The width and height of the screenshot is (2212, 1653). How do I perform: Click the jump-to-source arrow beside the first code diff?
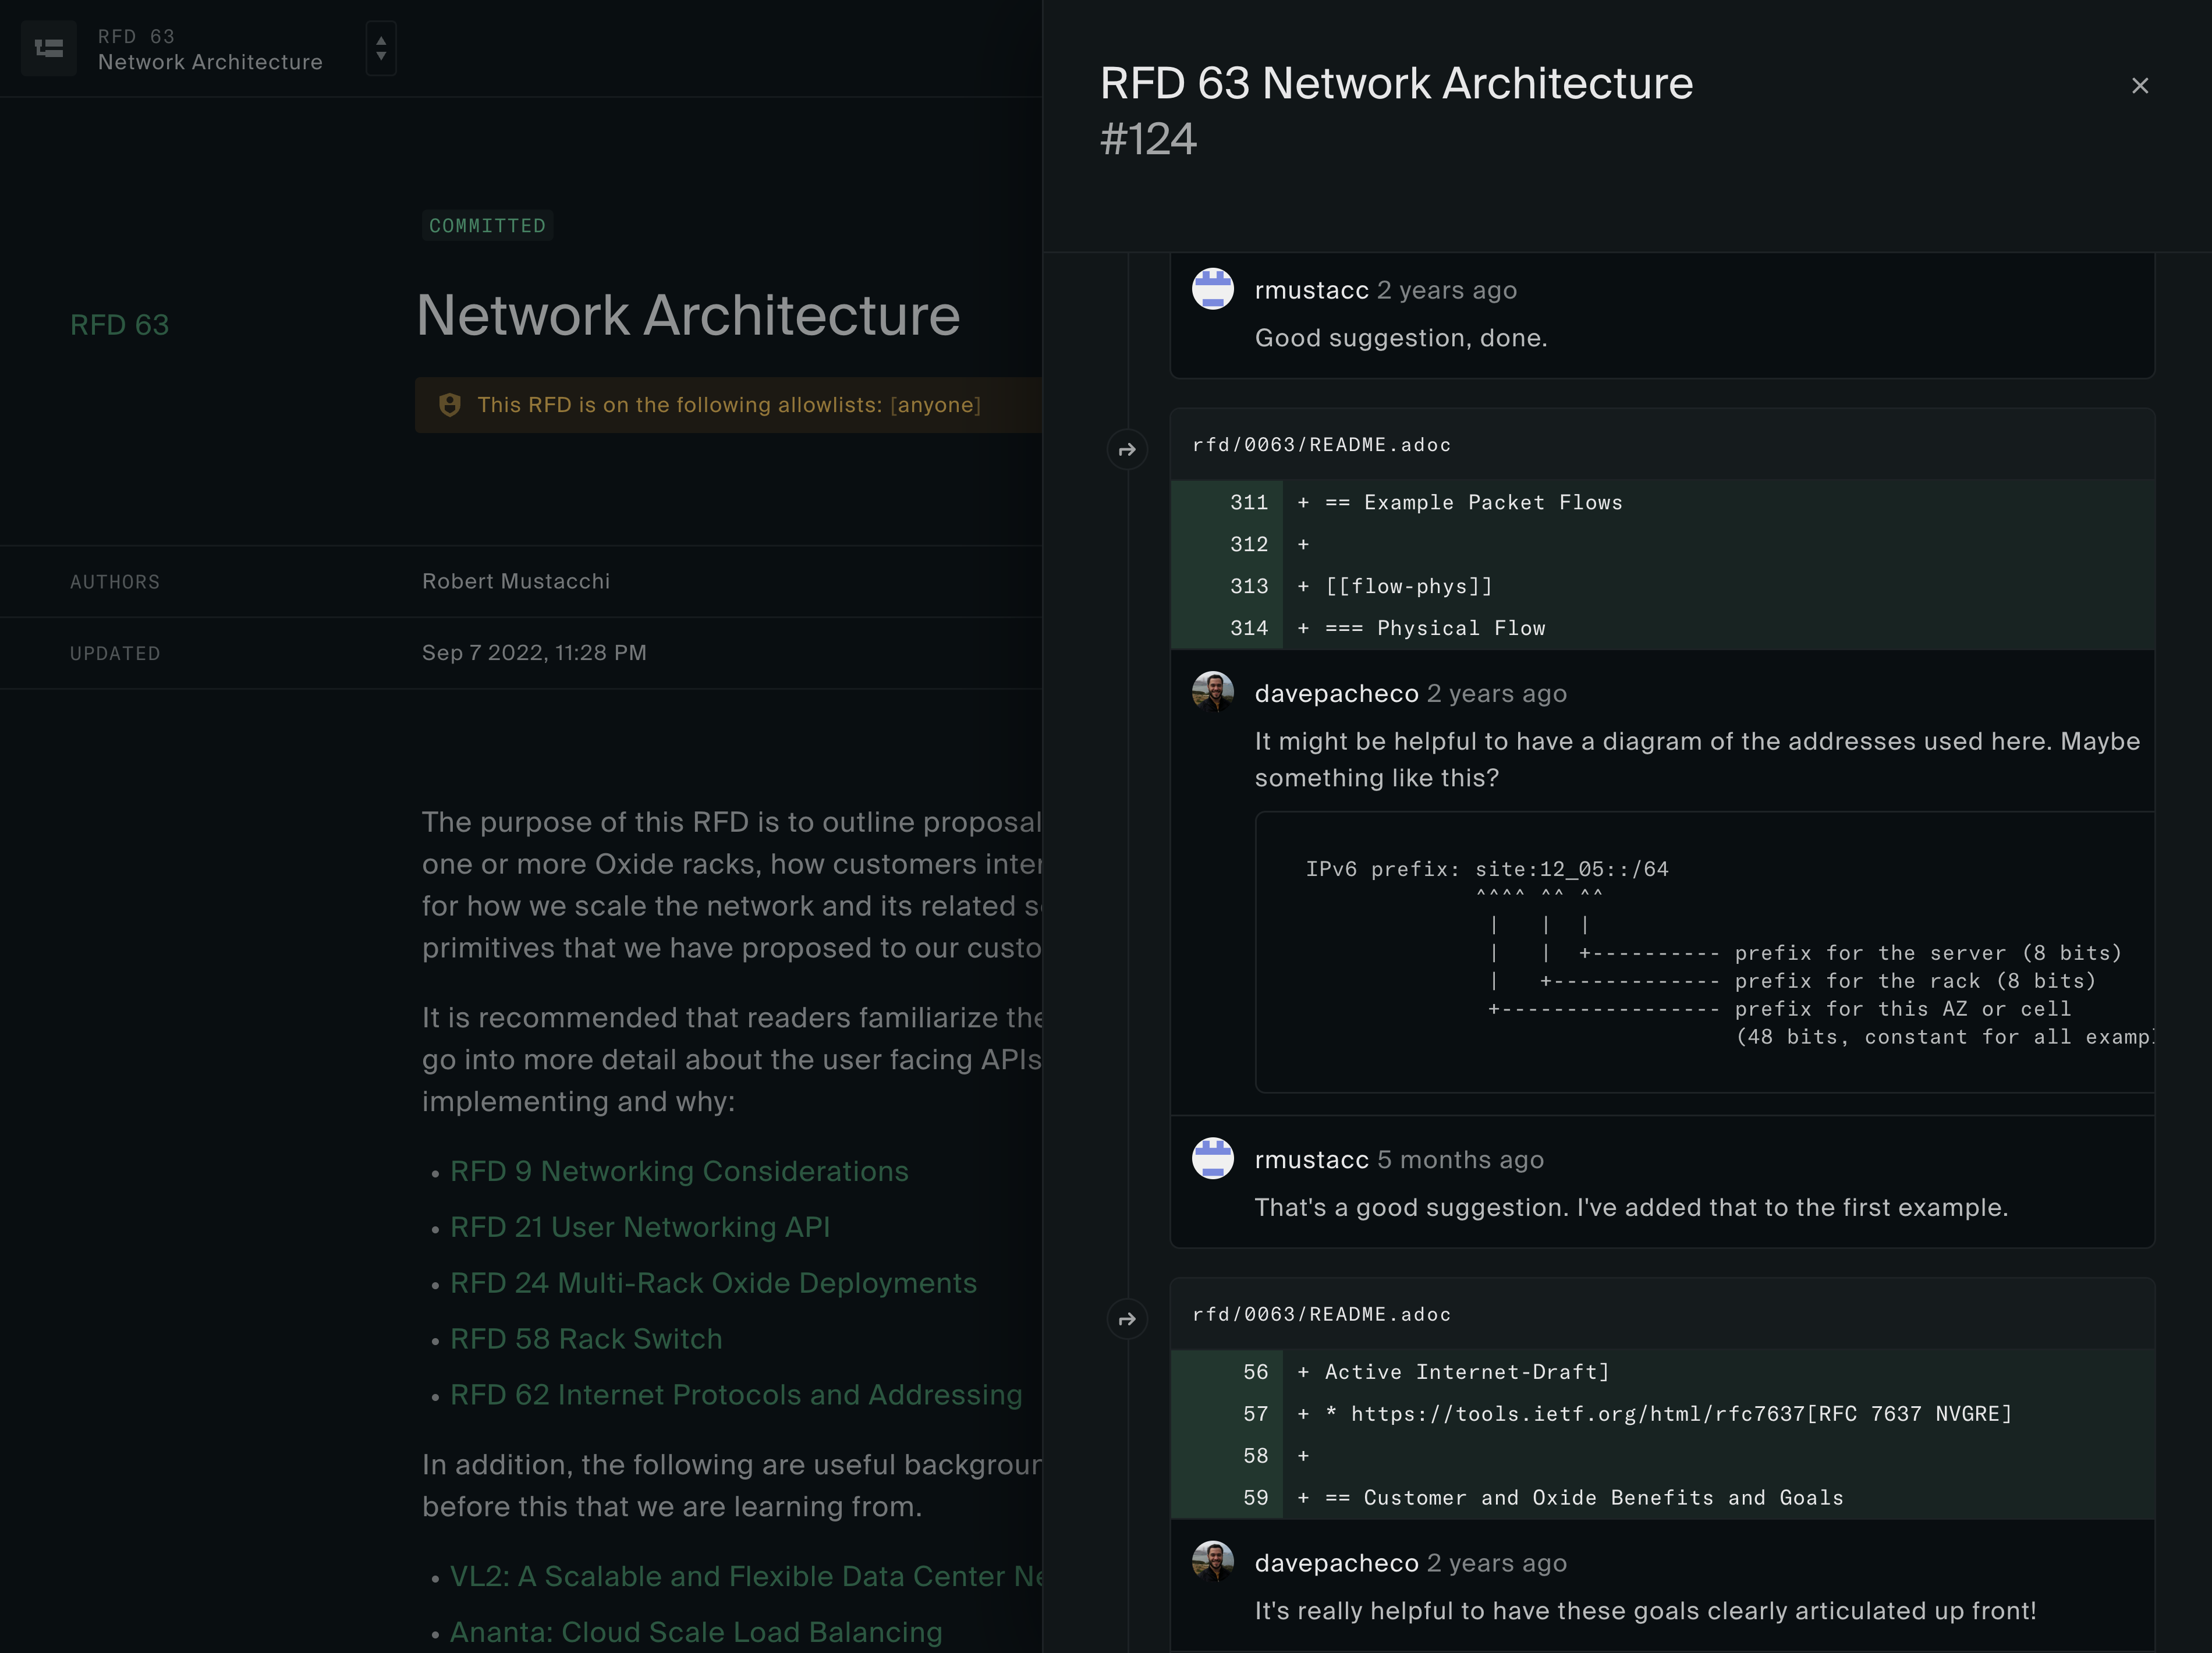(1127, 449)
